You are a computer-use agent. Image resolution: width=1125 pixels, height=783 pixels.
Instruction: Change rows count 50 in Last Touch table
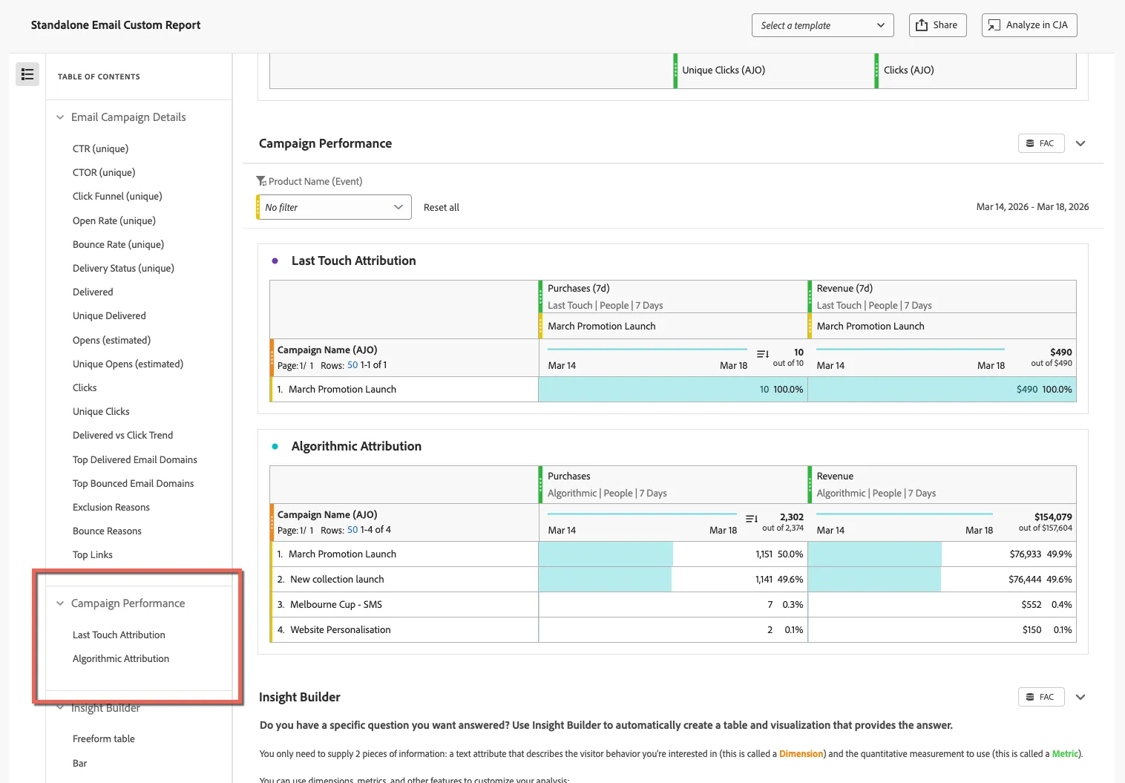pyautogui.click(x=352, y=365)
